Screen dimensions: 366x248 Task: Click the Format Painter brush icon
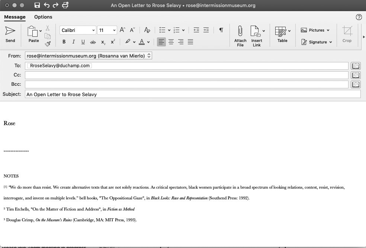[48, 44]
